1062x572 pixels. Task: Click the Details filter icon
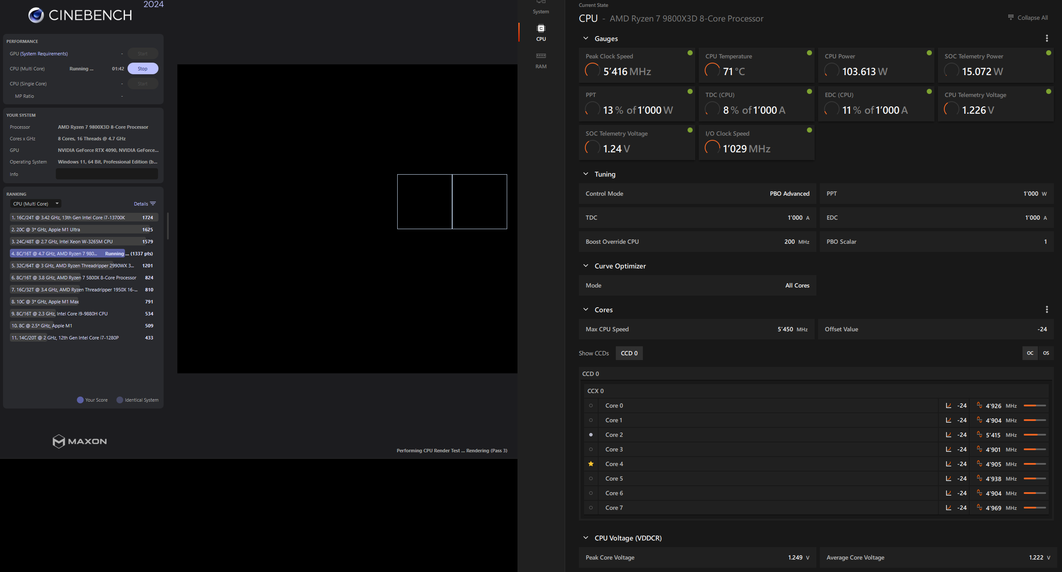(153, 204)
